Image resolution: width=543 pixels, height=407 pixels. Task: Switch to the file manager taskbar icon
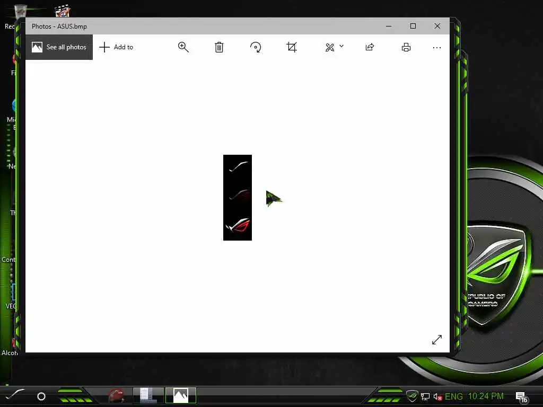[148, 395]
